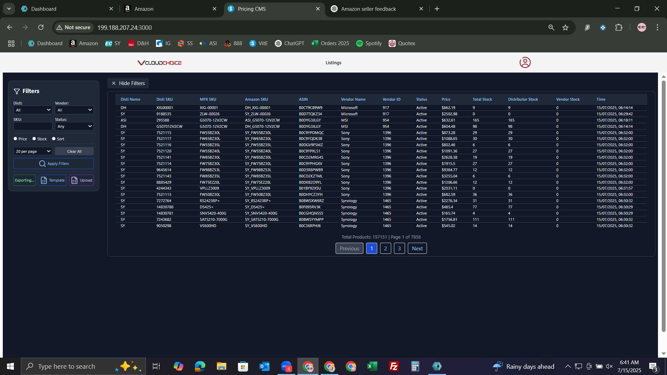Open the leaf extension icon in toolbar

tap(587, 27)
